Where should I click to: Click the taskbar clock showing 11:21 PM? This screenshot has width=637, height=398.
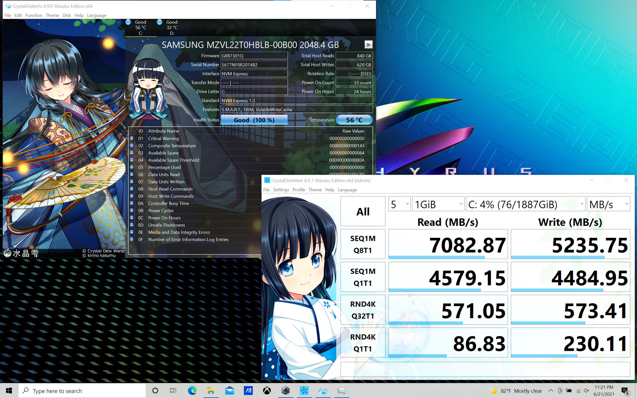click(604, 391)
